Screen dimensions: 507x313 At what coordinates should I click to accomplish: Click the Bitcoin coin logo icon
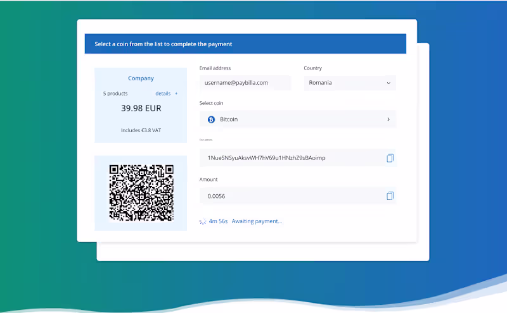click(211, 120)
